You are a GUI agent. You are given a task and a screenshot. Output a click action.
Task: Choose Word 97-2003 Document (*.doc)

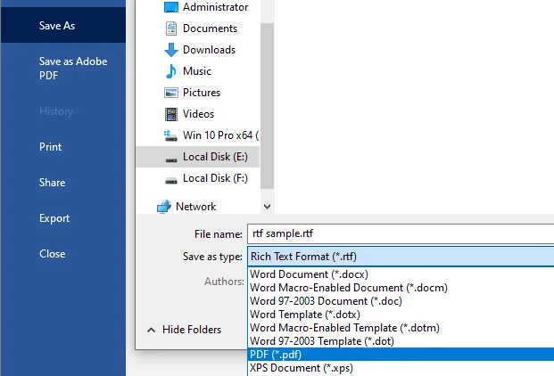pos(401,301)
